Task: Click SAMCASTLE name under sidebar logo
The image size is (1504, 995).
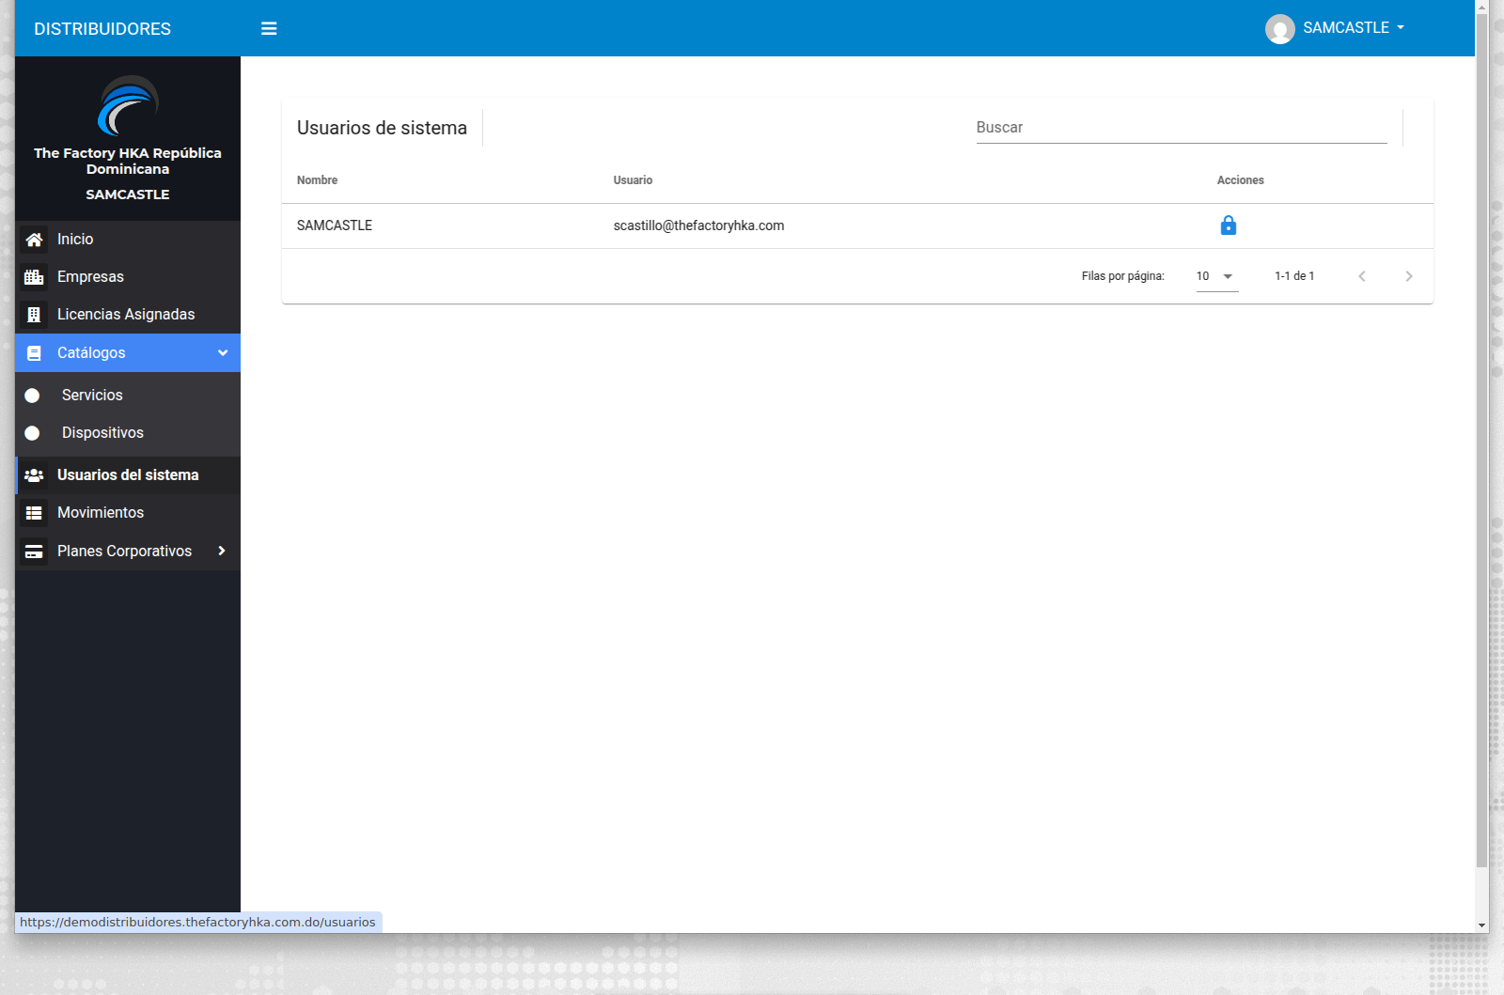Action: coord(128,194)
